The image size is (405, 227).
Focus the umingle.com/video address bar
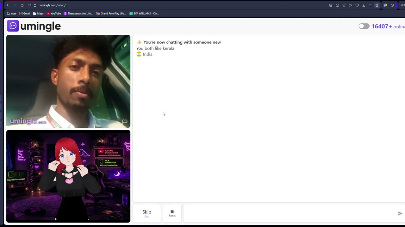(x=53, y=5)
